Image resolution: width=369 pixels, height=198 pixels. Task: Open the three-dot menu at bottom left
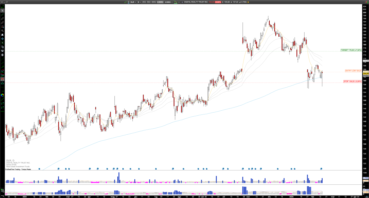(3, 195)
